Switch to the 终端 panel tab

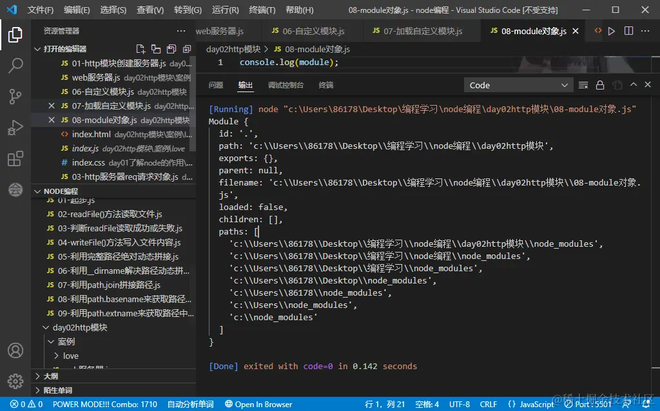326,85
